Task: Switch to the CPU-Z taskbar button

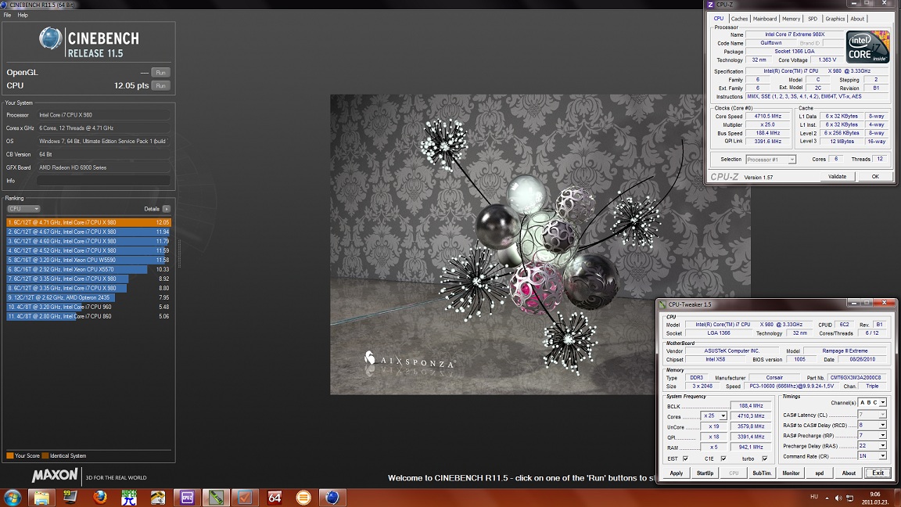Action: [187, 498]
